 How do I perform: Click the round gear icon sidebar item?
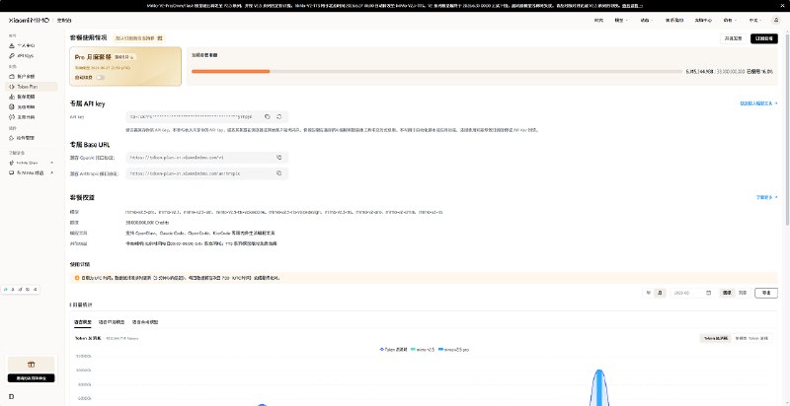coord(12,107)
